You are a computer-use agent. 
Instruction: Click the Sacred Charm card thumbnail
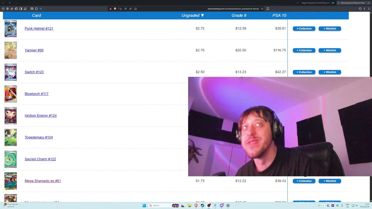[10, 159]
